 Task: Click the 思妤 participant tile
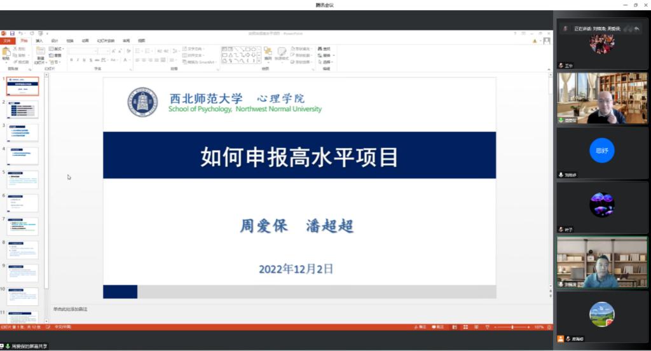[x=601, y=151]
